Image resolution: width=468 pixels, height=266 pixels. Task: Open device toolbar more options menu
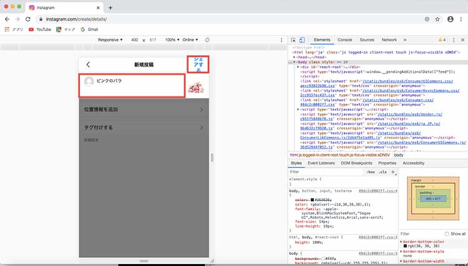click(281, 40)
